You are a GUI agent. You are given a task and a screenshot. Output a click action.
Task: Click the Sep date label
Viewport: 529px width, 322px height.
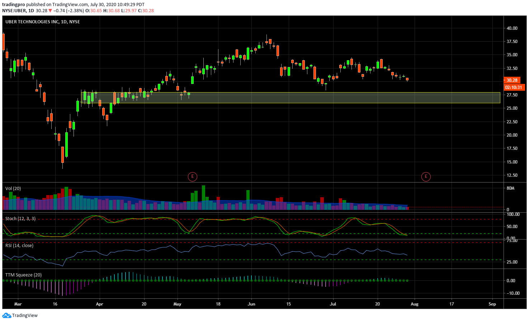click(492, 304)
